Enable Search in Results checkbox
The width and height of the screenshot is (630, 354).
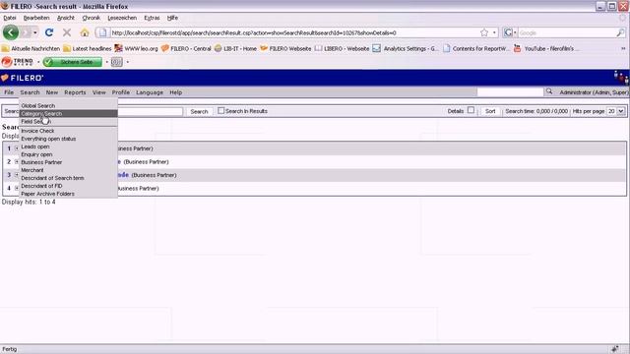(x=220, y=111)
